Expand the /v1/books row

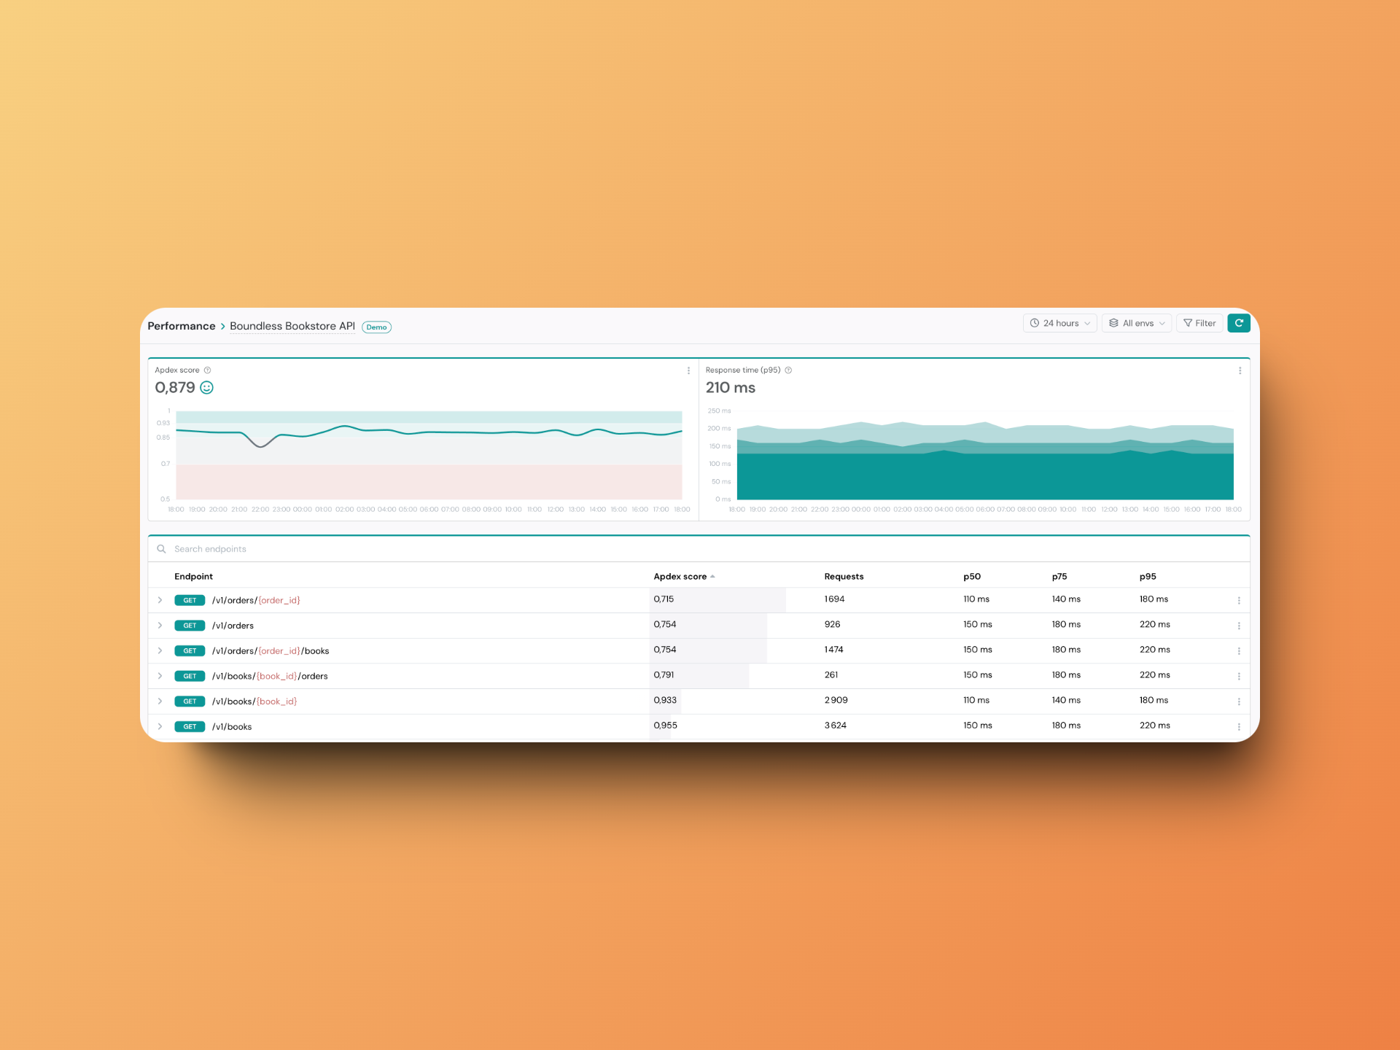160,726
